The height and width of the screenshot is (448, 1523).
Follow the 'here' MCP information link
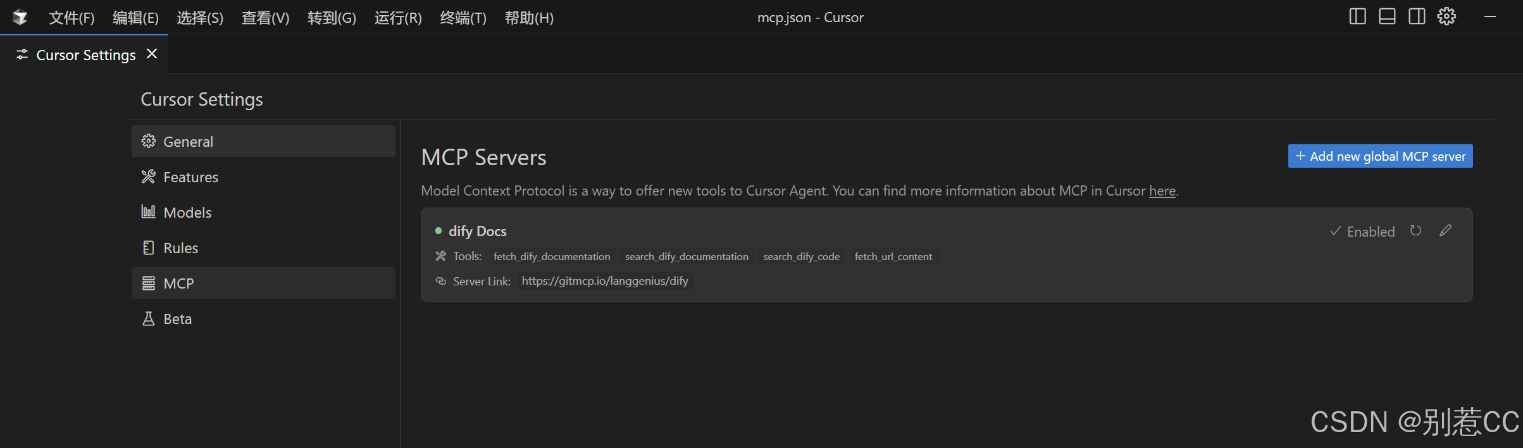coord(1162,190)
